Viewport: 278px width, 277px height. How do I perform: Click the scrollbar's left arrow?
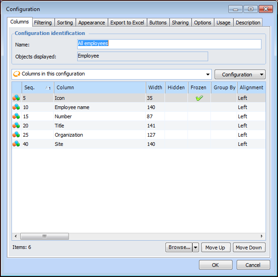[16, 237]
